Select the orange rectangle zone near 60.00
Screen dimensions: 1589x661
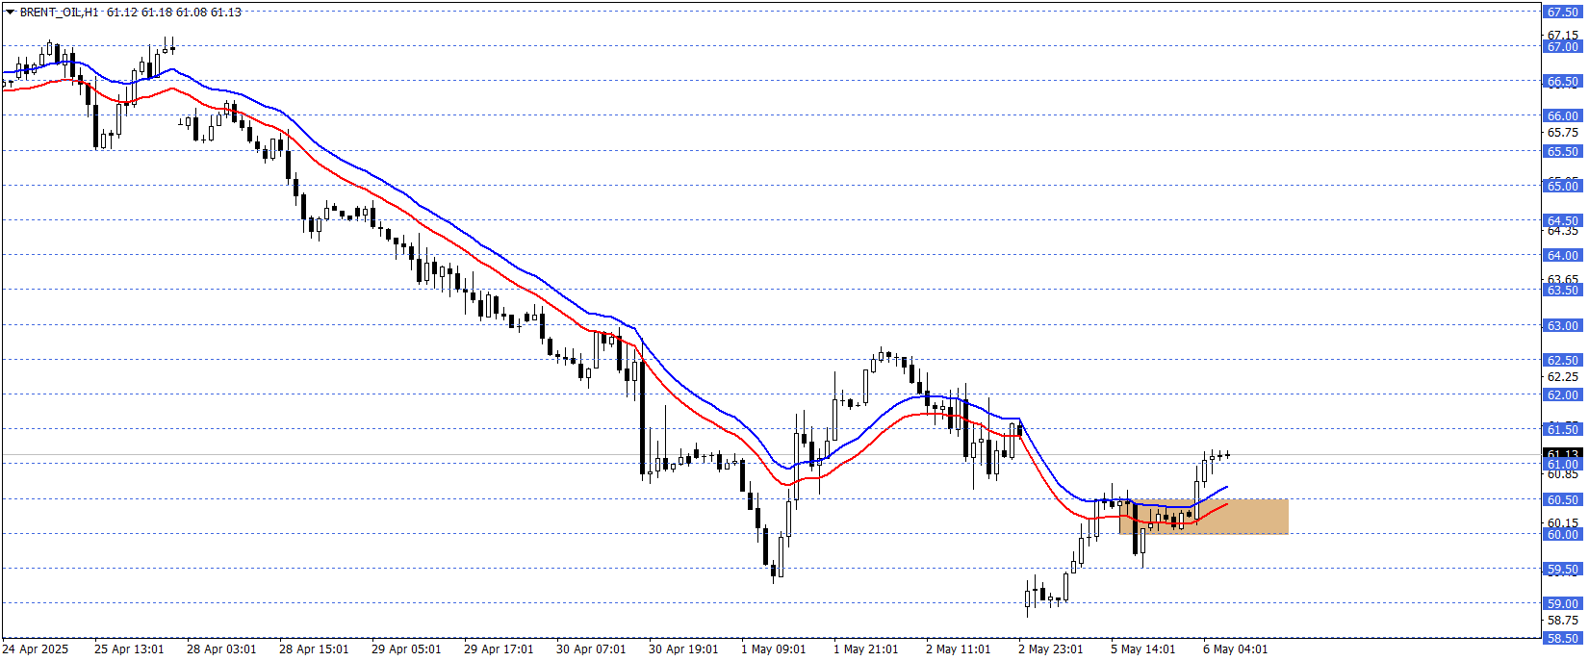1204,517
